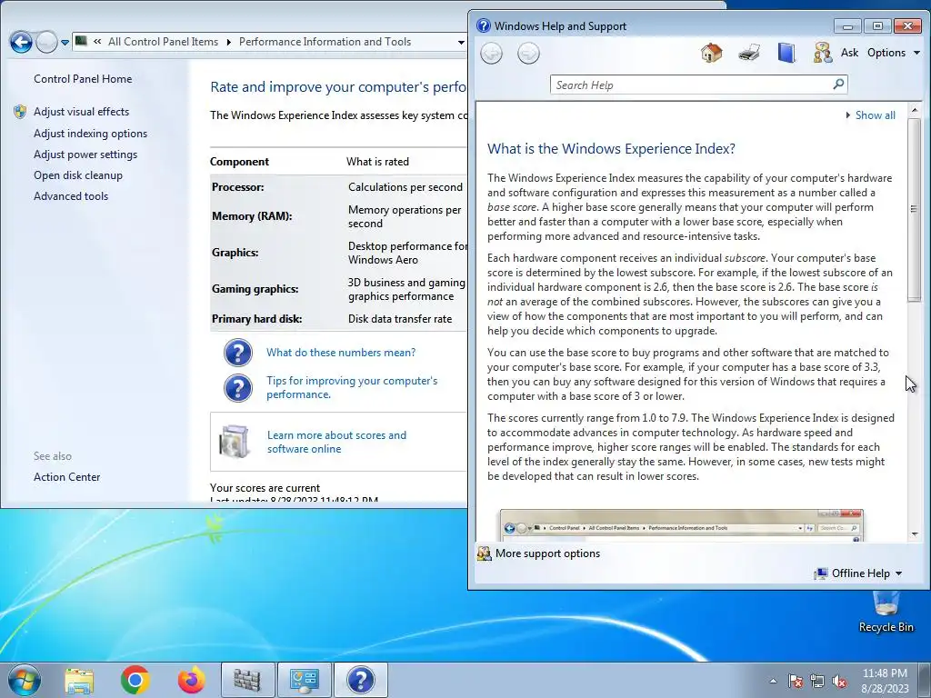Expand the address bar history dropdown
The width and height of the screenshot is (931, 698).
pyautogui.click(x=461, y=42)
